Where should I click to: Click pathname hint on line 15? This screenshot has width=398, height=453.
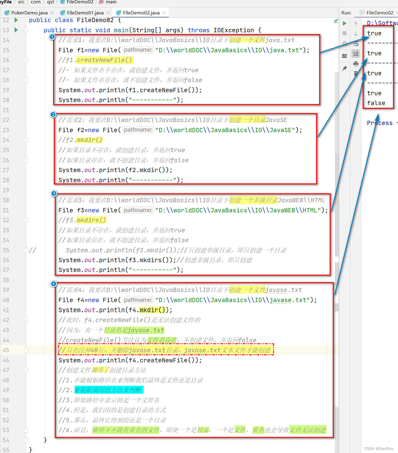(138, 50)
